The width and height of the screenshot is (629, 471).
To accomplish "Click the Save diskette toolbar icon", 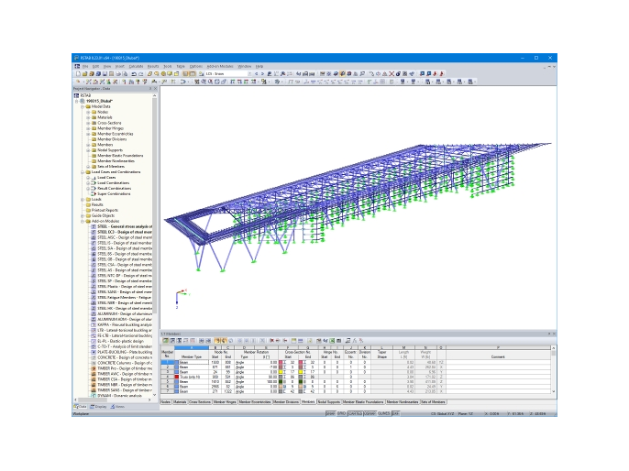I will 105,73.
